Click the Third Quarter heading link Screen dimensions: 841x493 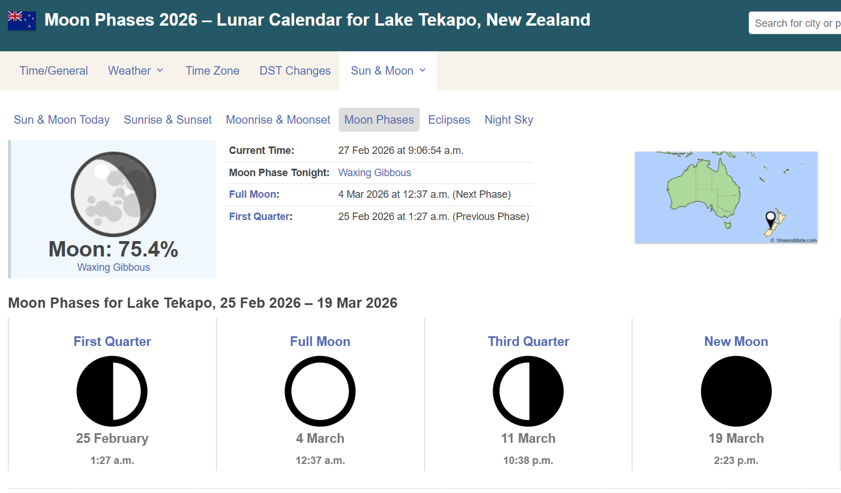(528, 341)
